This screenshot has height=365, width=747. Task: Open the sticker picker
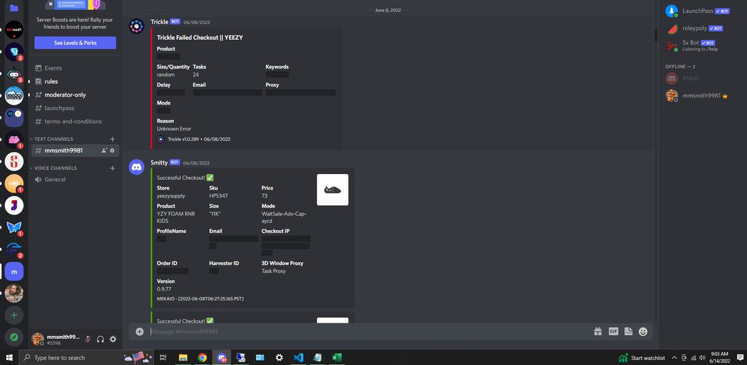point(628,331)
